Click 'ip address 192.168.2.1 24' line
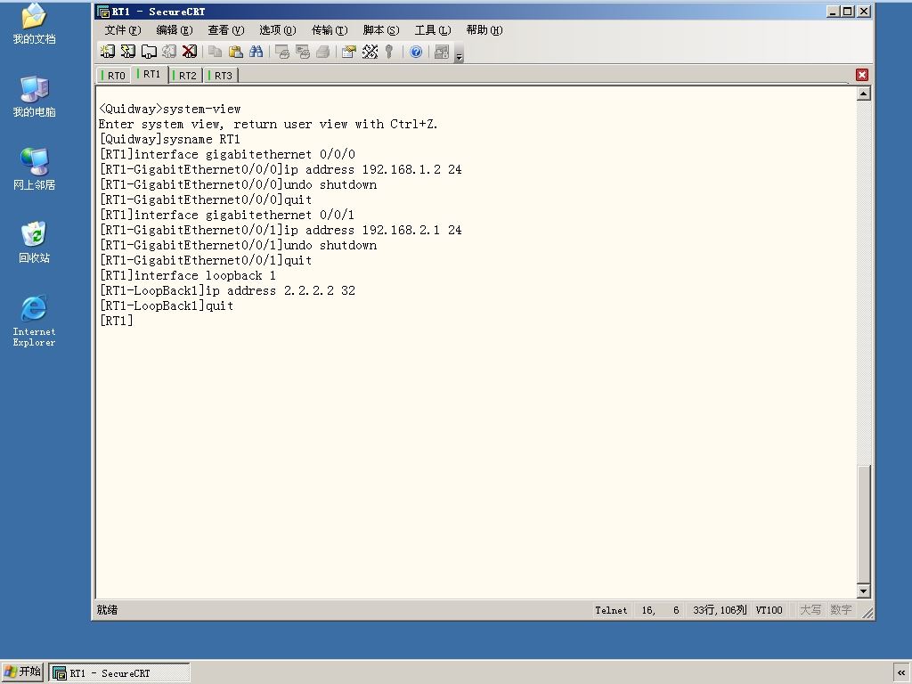The height and width of the screenshot is (684, 912). pos(281,230)
